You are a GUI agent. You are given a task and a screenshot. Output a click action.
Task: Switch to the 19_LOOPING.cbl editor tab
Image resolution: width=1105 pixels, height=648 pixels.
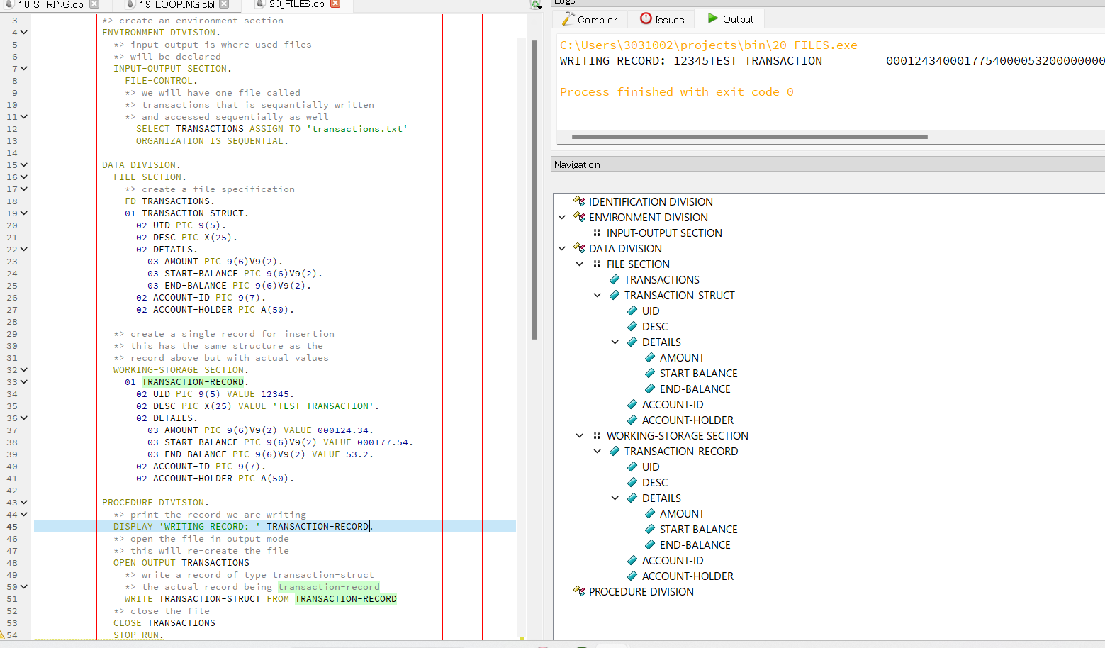[176, 4]
